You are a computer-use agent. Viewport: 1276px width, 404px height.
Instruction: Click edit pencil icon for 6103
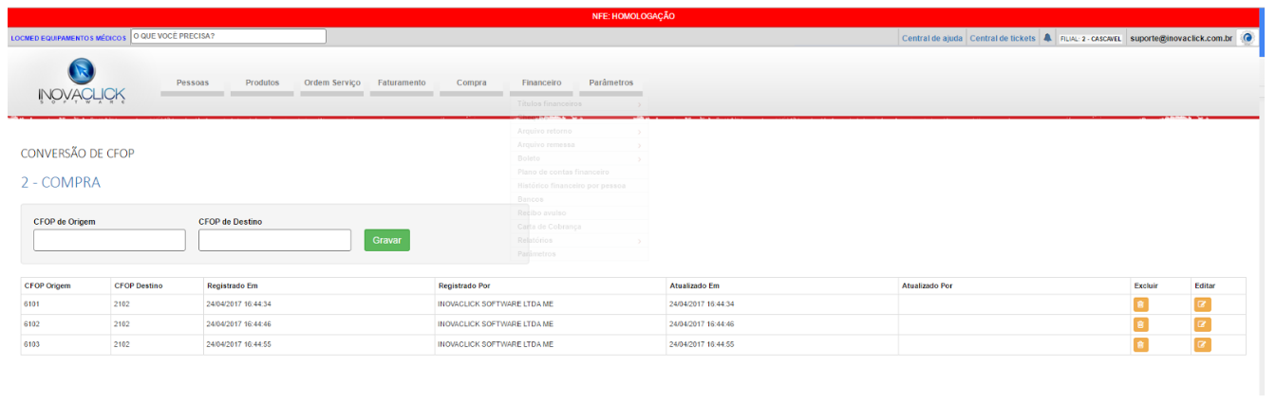[x=1202, y=344]
